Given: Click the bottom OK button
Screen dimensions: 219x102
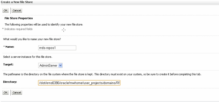Looking at the screenshot, I should [5, 92].
